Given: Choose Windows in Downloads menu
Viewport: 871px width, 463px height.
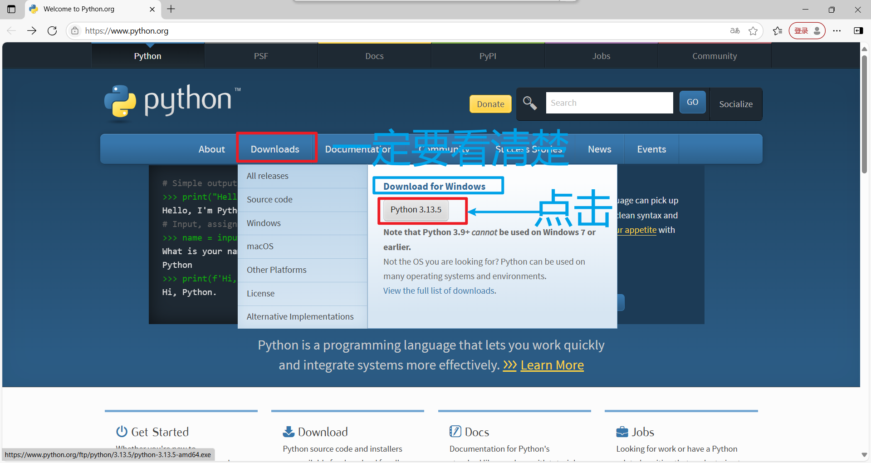Looking at the screenshot, I should coord(303,223).
